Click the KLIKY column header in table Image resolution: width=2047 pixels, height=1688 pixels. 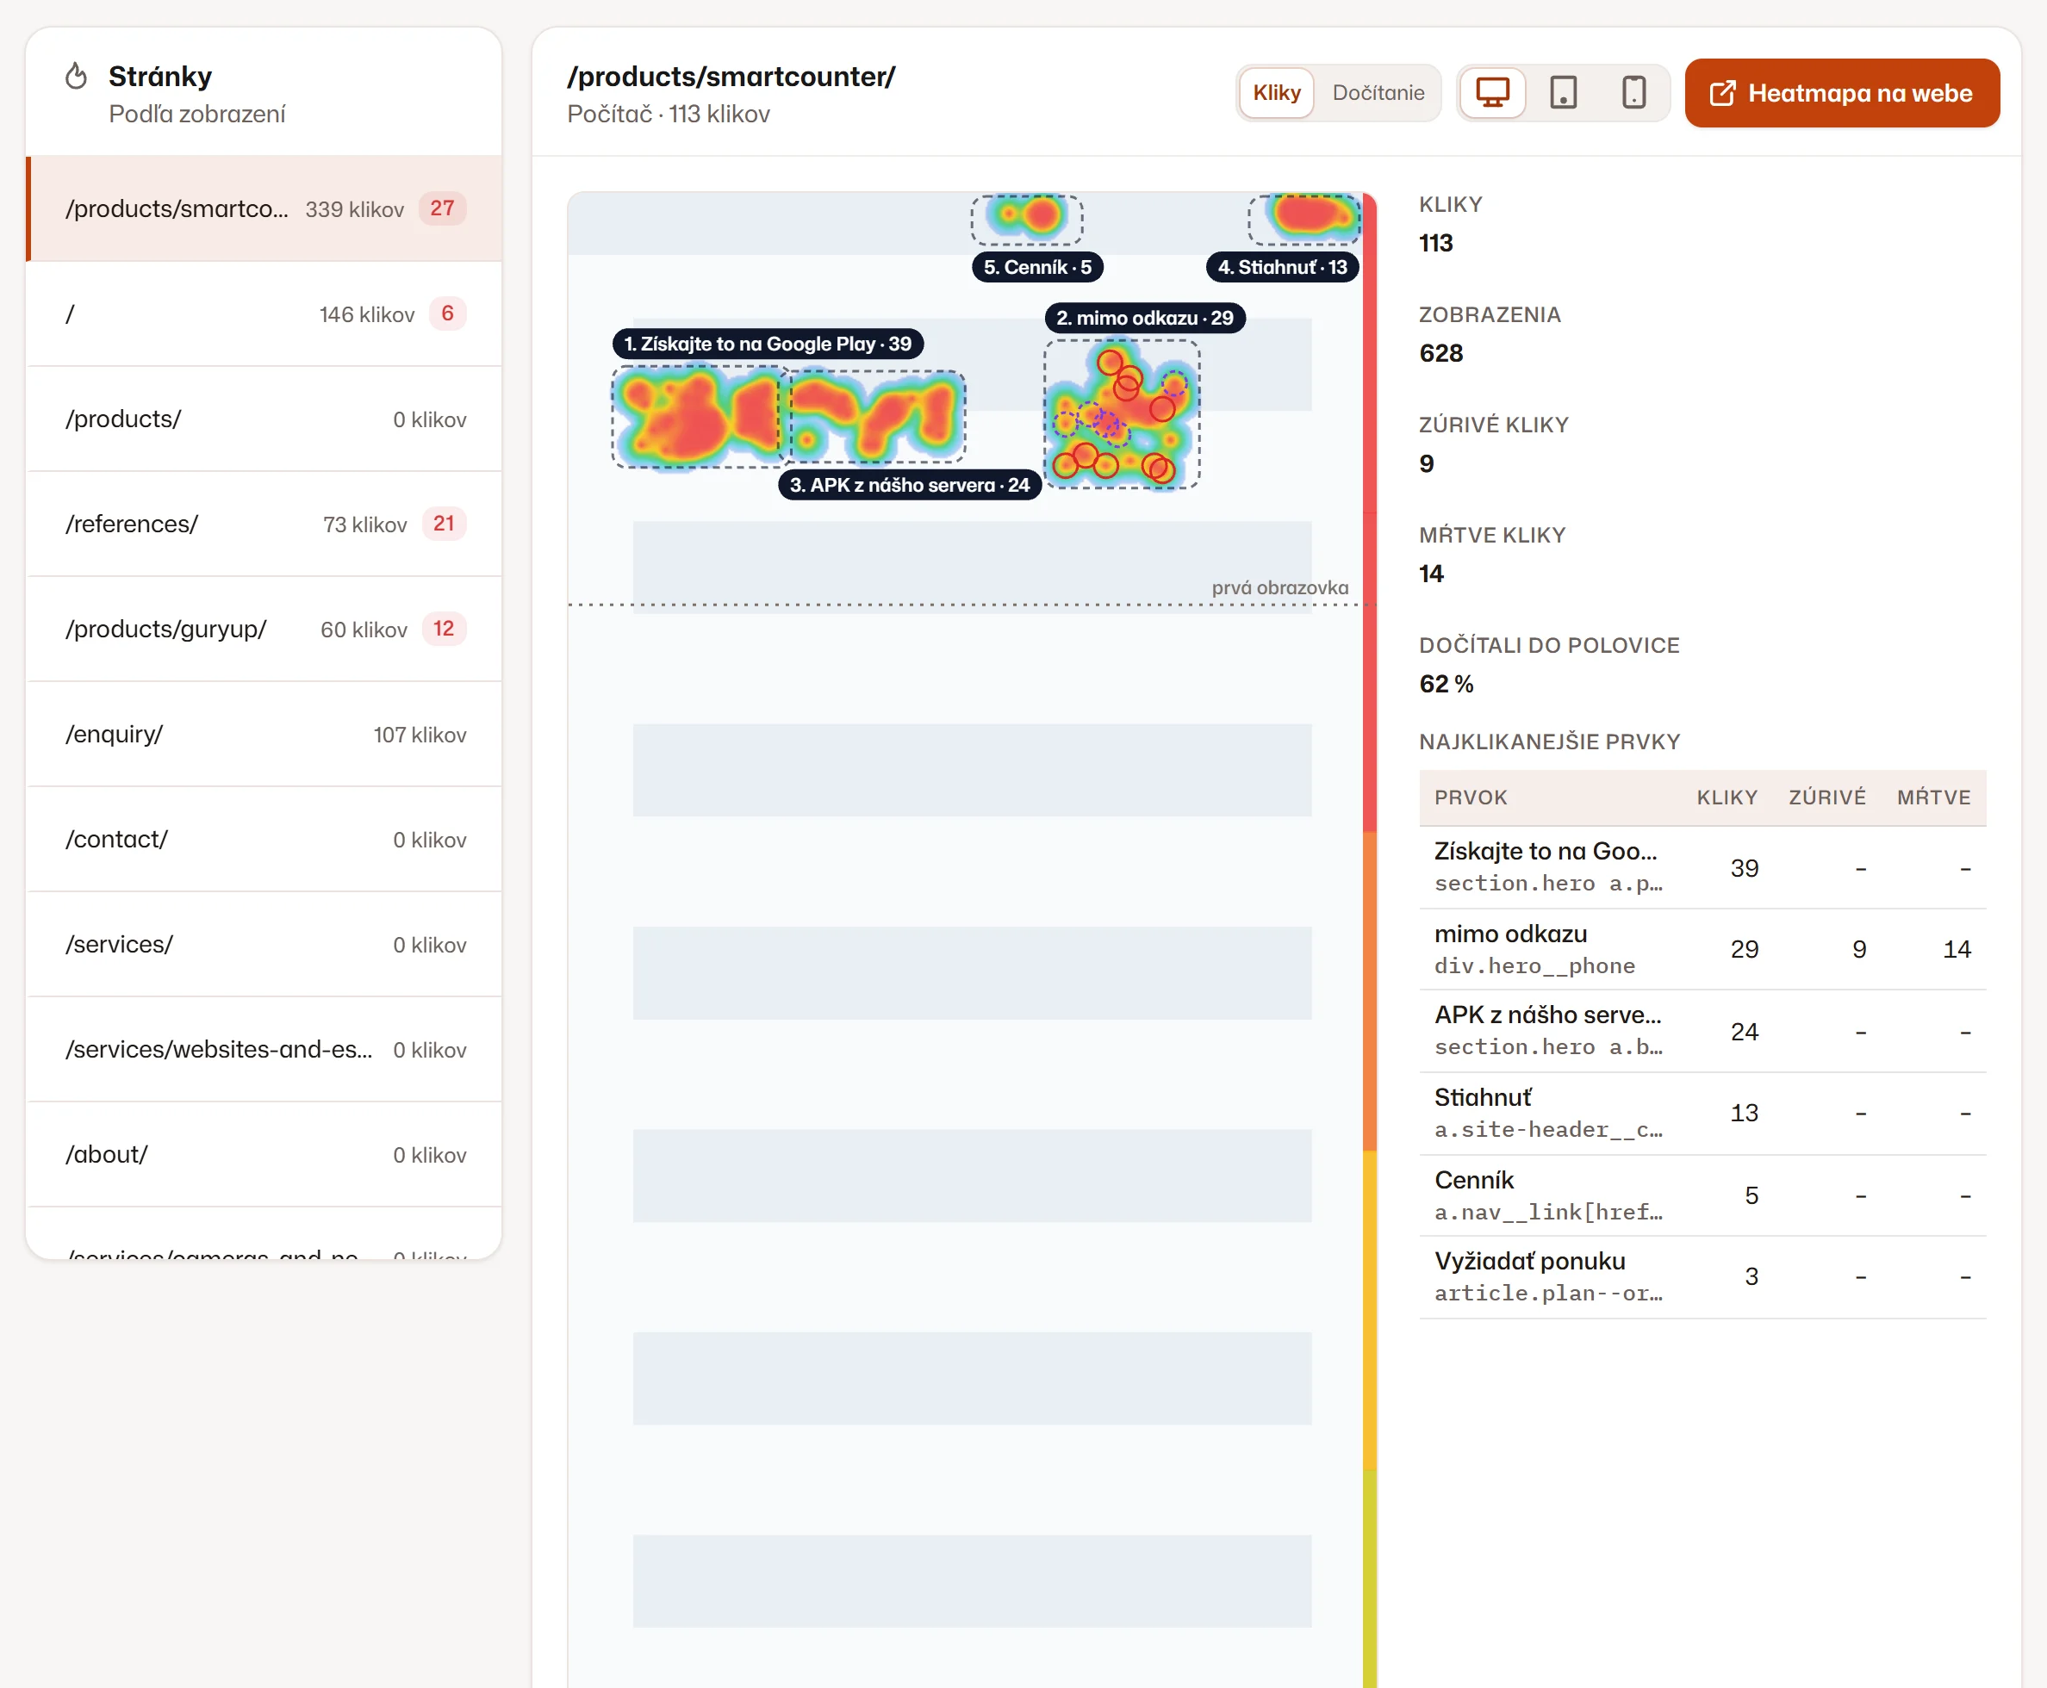[1727, 797]
